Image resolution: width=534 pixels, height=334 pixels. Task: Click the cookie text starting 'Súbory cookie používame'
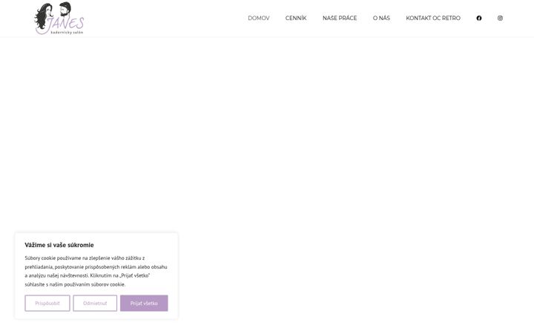pyautogui.click(x=96, y=271)
